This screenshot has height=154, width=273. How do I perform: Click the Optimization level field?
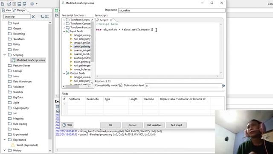point(183,86)
